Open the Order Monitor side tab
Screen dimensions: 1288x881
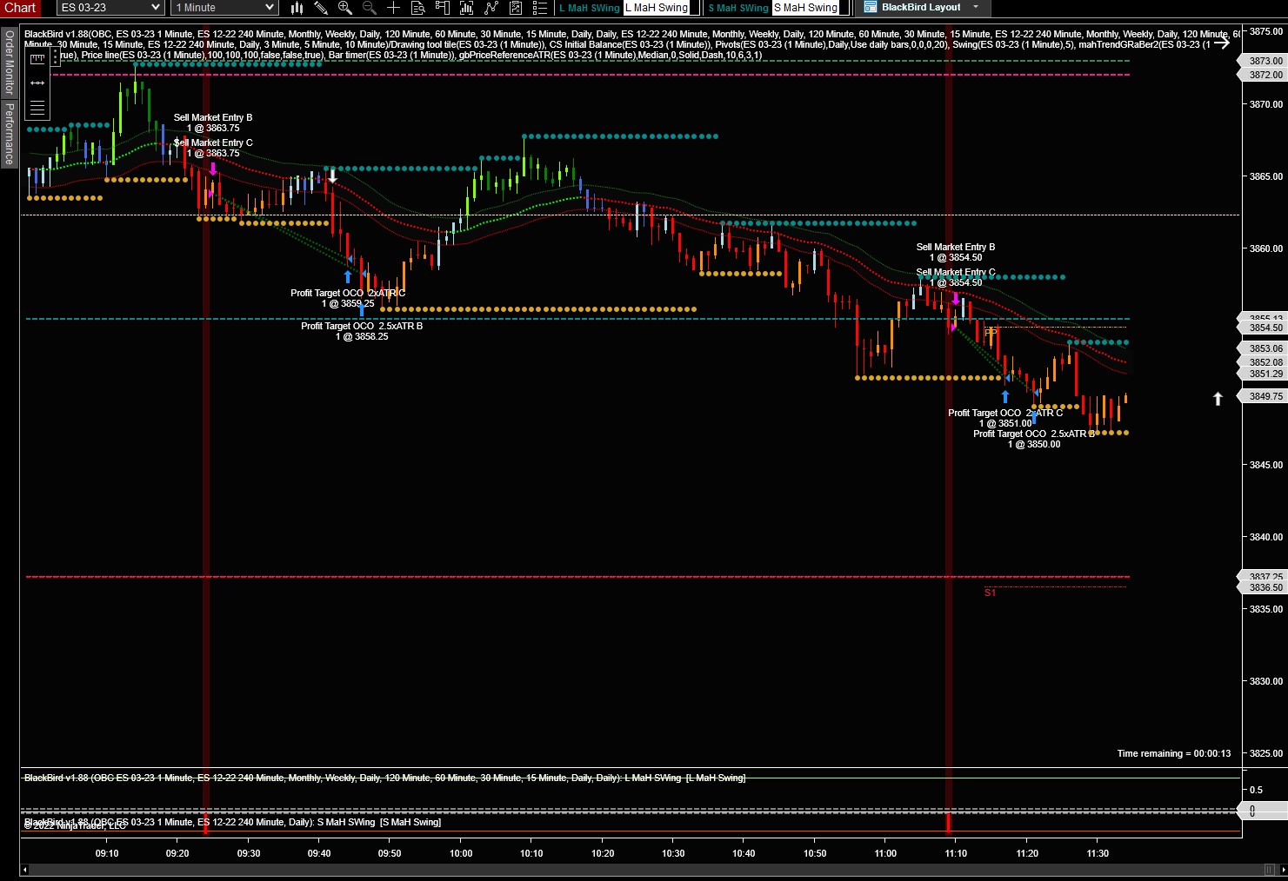(10, 63)
